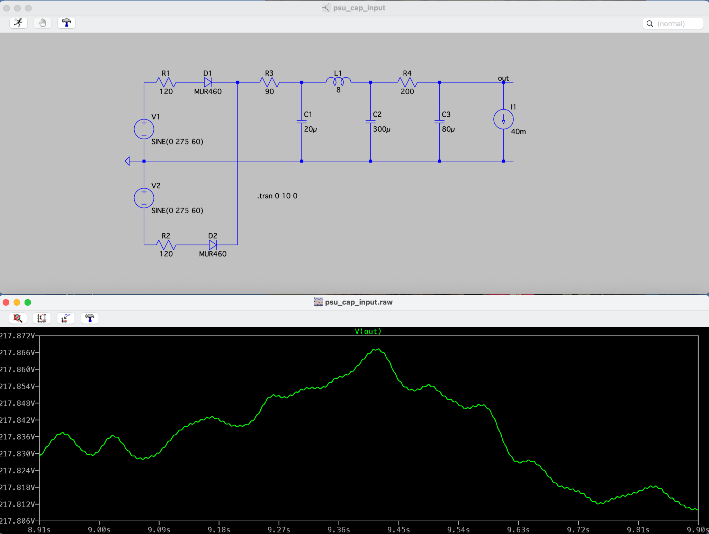Select resistor R1 symbol
709x534 pixels.
pyautogui.click(x=166, y=82)
